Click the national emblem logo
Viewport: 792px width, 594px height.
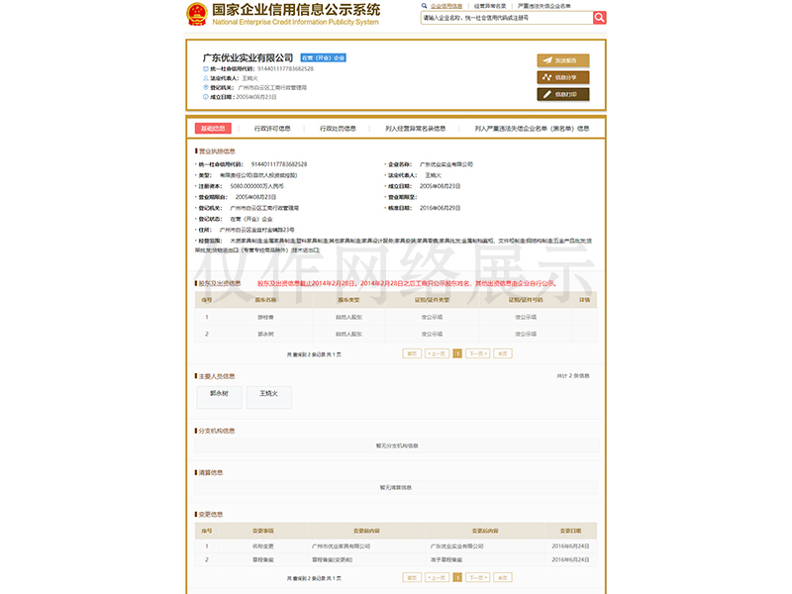[x=197, y=14]
